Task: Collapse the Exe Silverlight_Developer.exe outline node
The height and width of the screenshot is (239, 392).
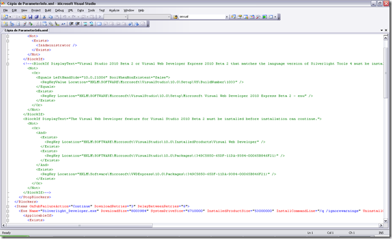Action: [7, 211]
